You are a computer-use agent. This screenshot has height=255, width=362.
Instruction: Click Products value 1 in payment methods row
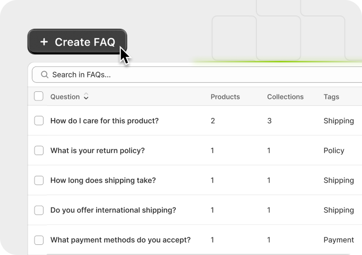pyautogui.click(x=212, y=240)
